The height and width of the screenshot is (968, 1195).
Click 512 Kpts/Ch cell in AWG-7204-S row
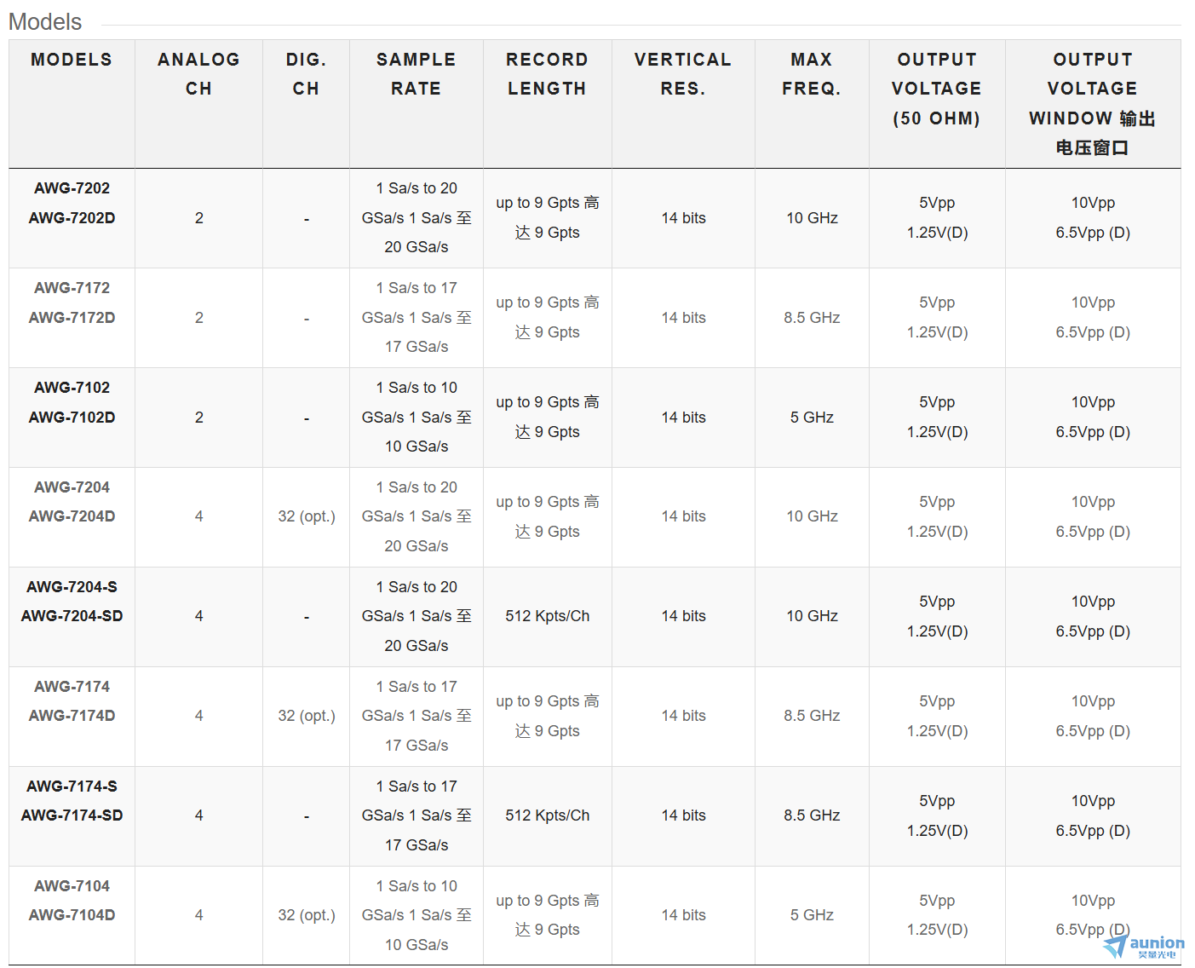[x=547, y=616]
